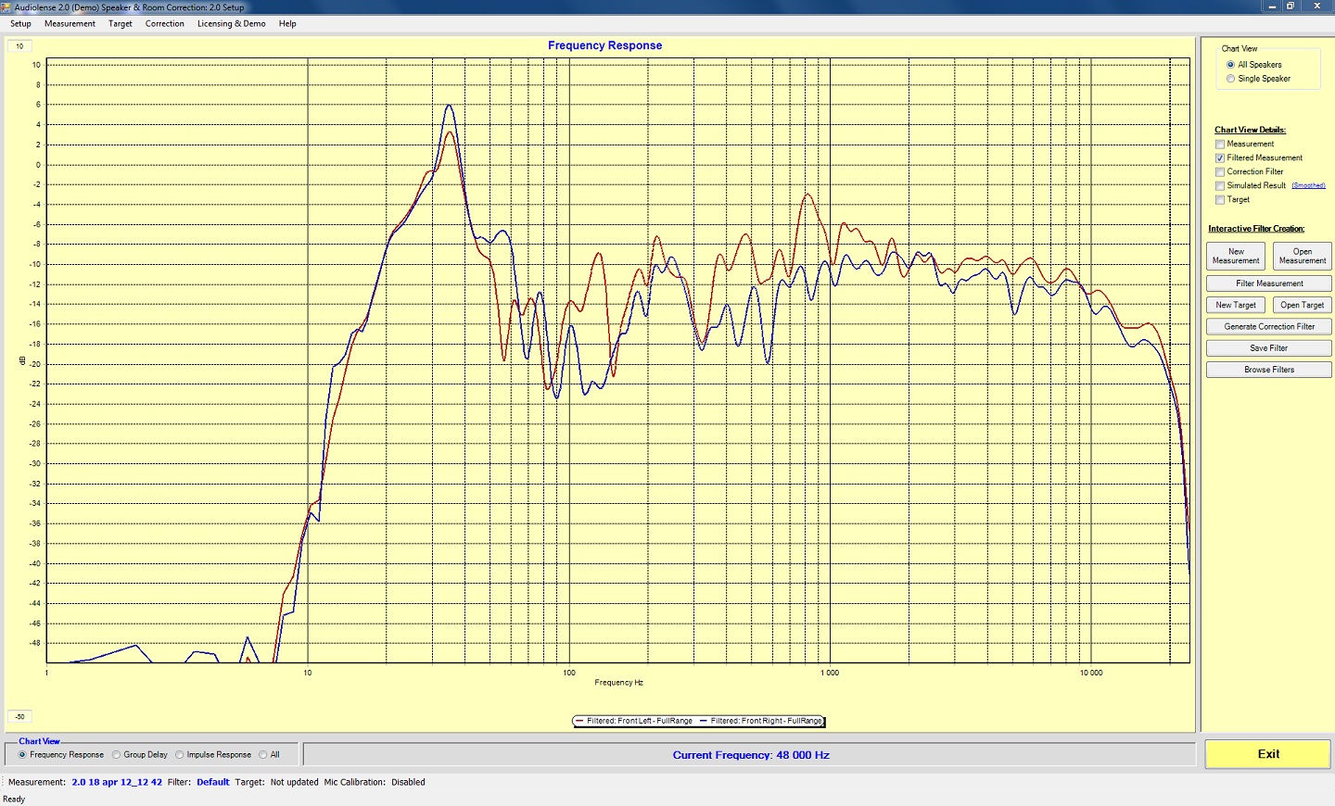1335x806 pixels.
Task: Select the All radio button in bottom Chart View
Action: 263,755
